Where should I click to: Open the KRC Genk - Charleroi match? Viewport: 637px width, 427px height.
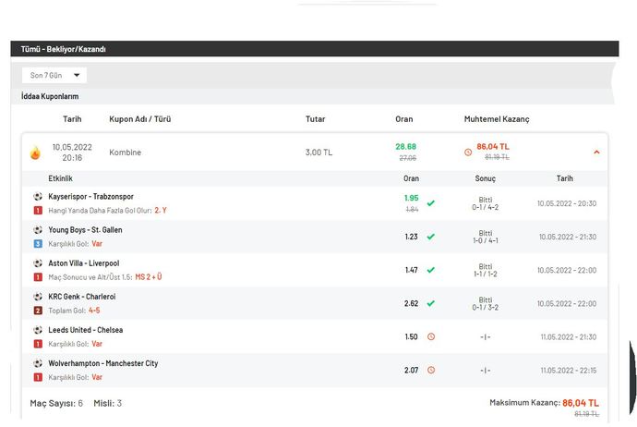[81, 297]
